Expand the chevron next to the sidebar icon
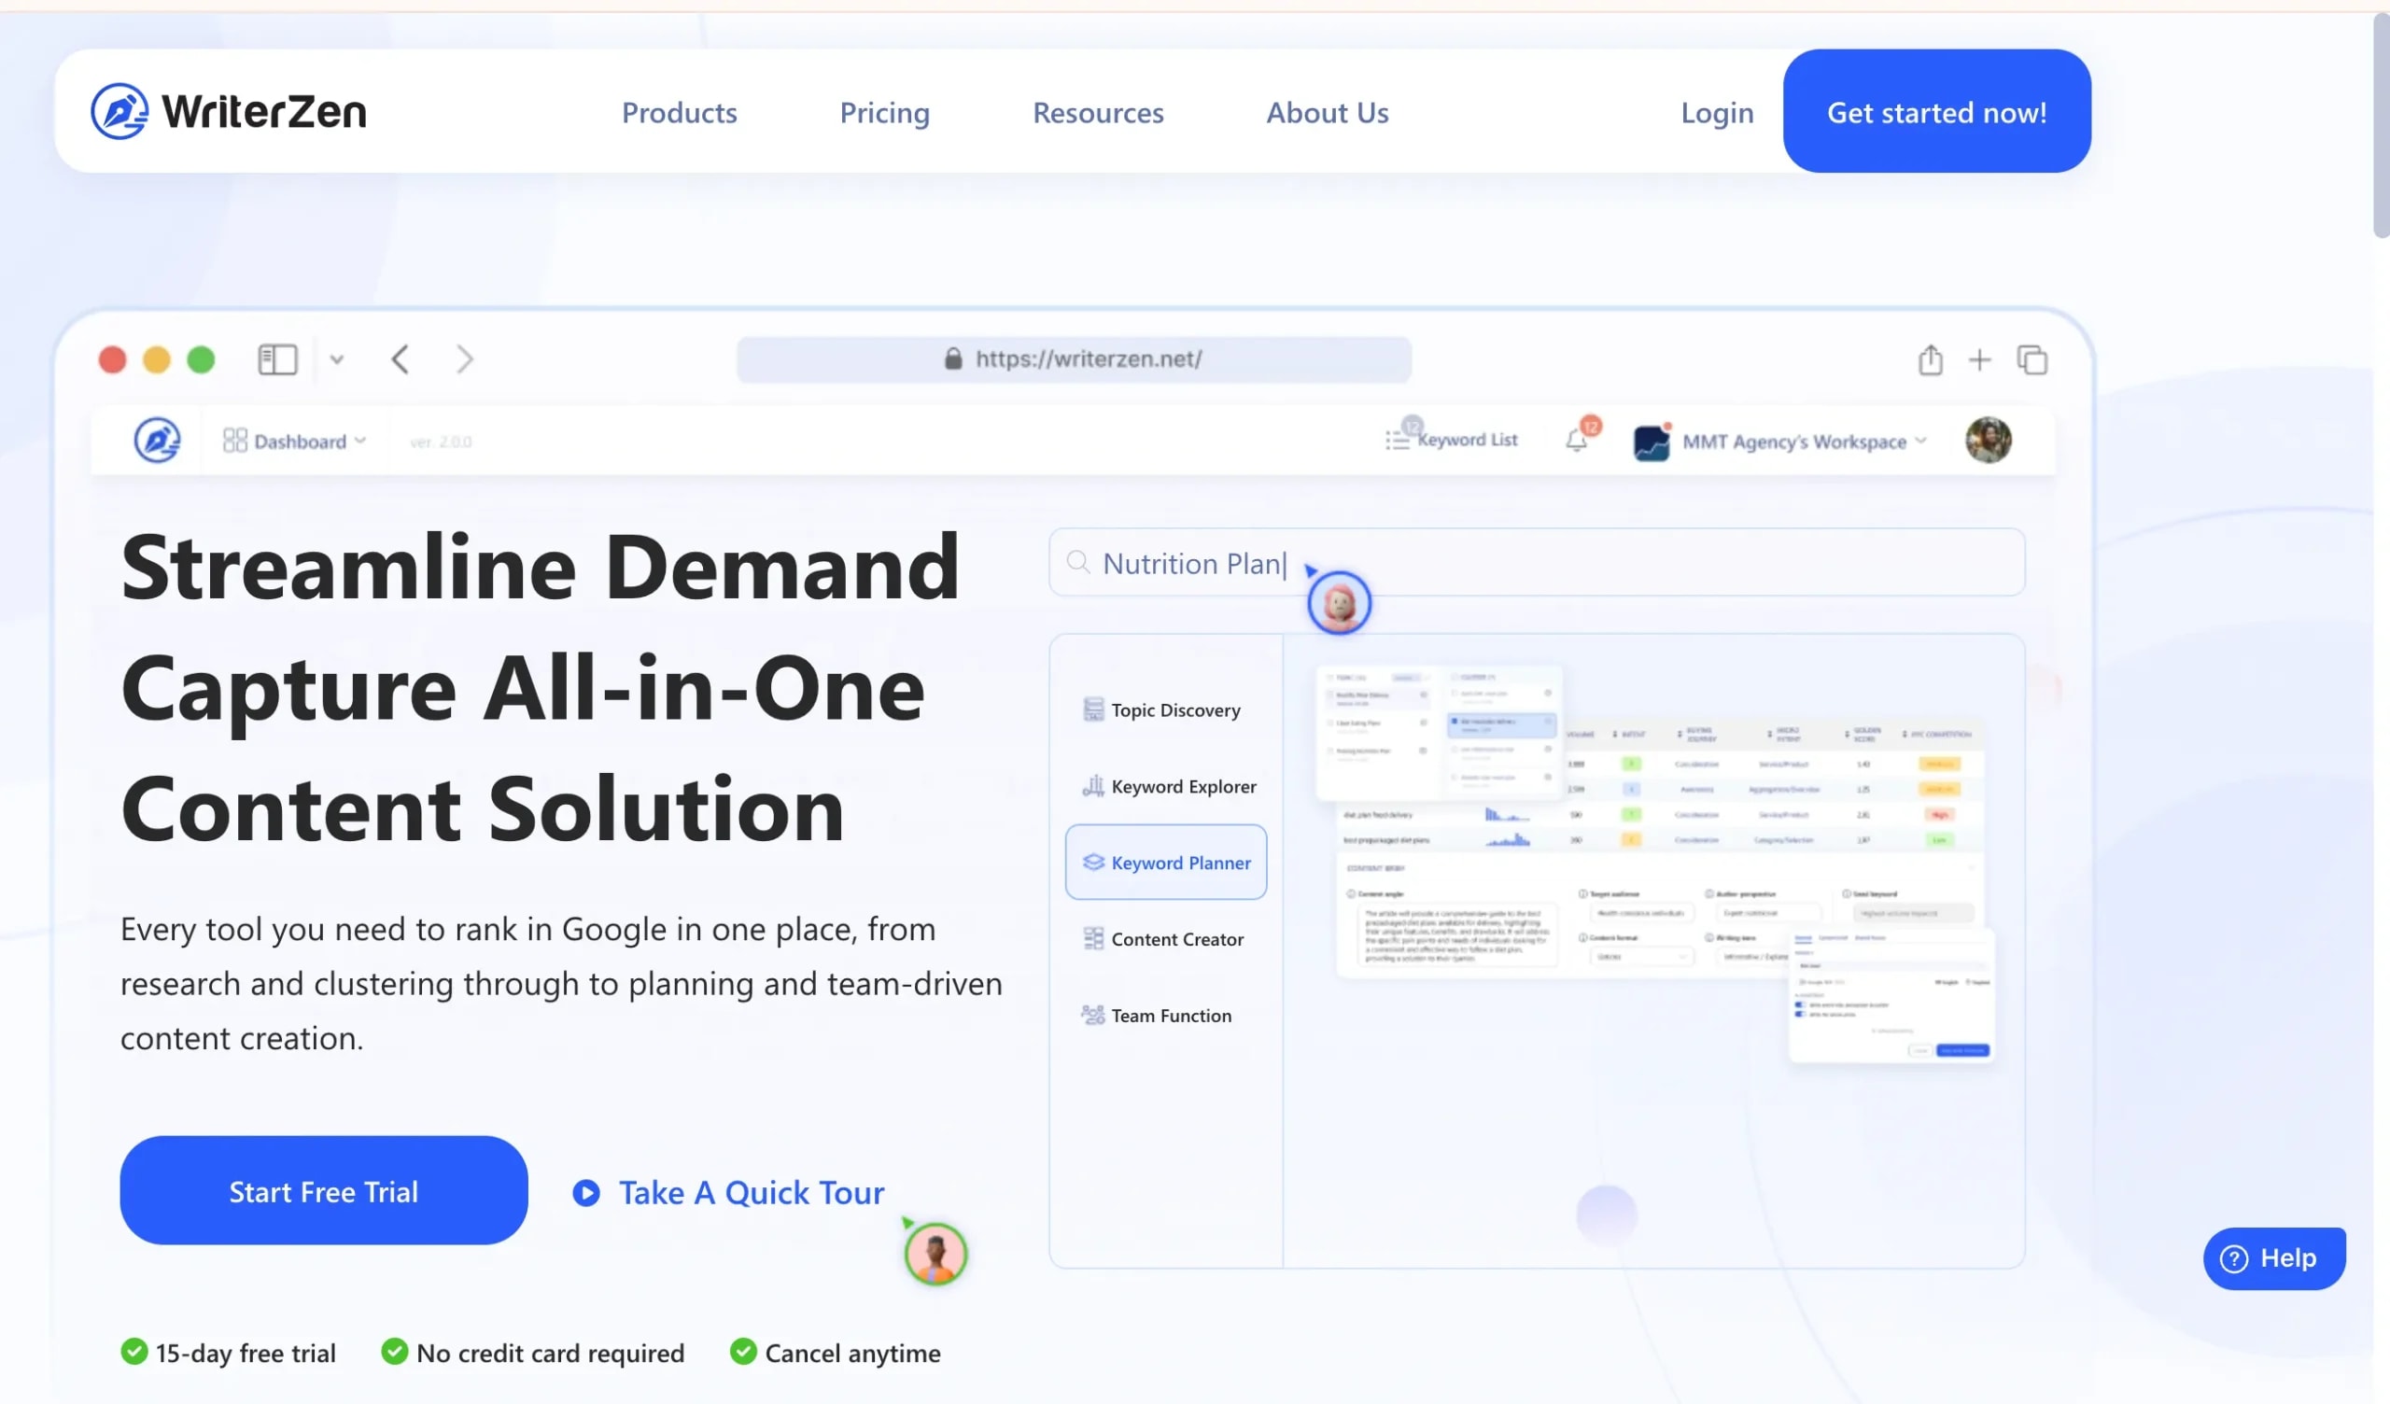Image resolution: width=2390 pixels, height=1404 pixels. [x=337, y=359]
